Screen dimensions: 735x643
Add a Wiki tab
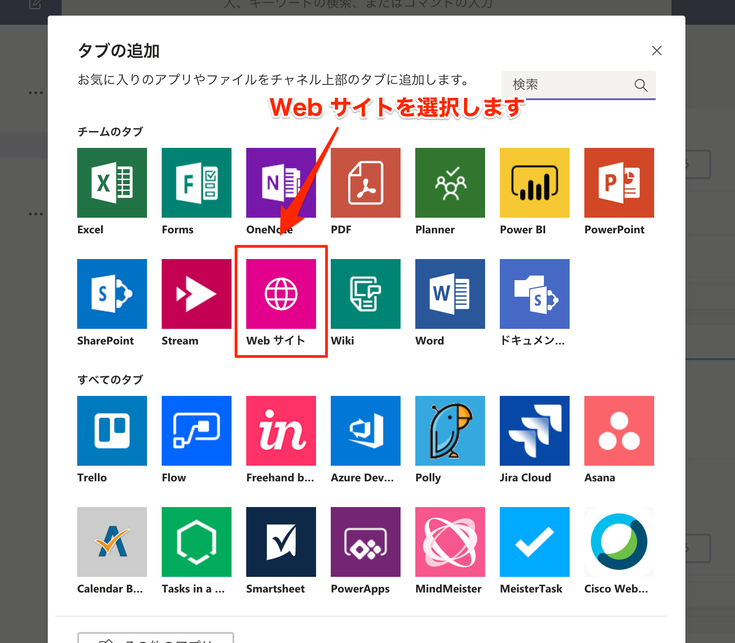[x=366, y=294]
